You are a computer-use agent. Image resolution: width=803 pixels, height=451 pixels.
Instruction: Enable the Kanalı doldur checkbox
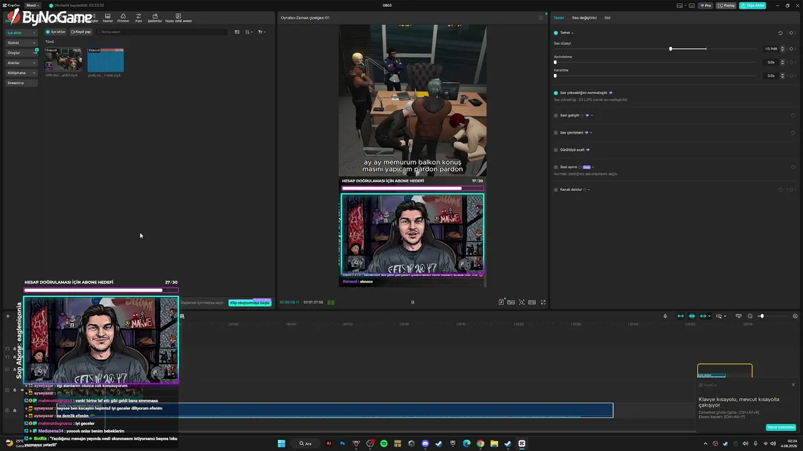point(556,190)
